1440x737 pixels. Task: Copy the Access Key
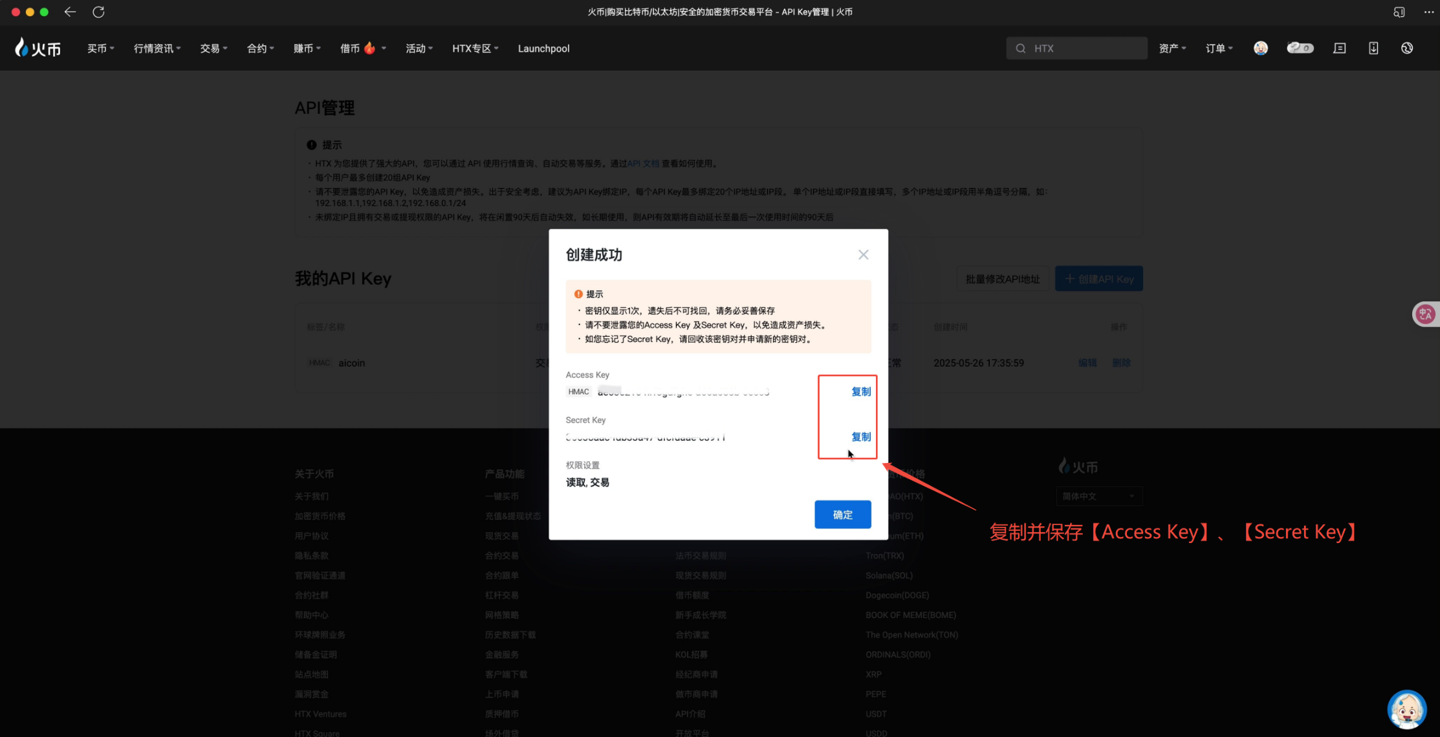coord(860,392)
